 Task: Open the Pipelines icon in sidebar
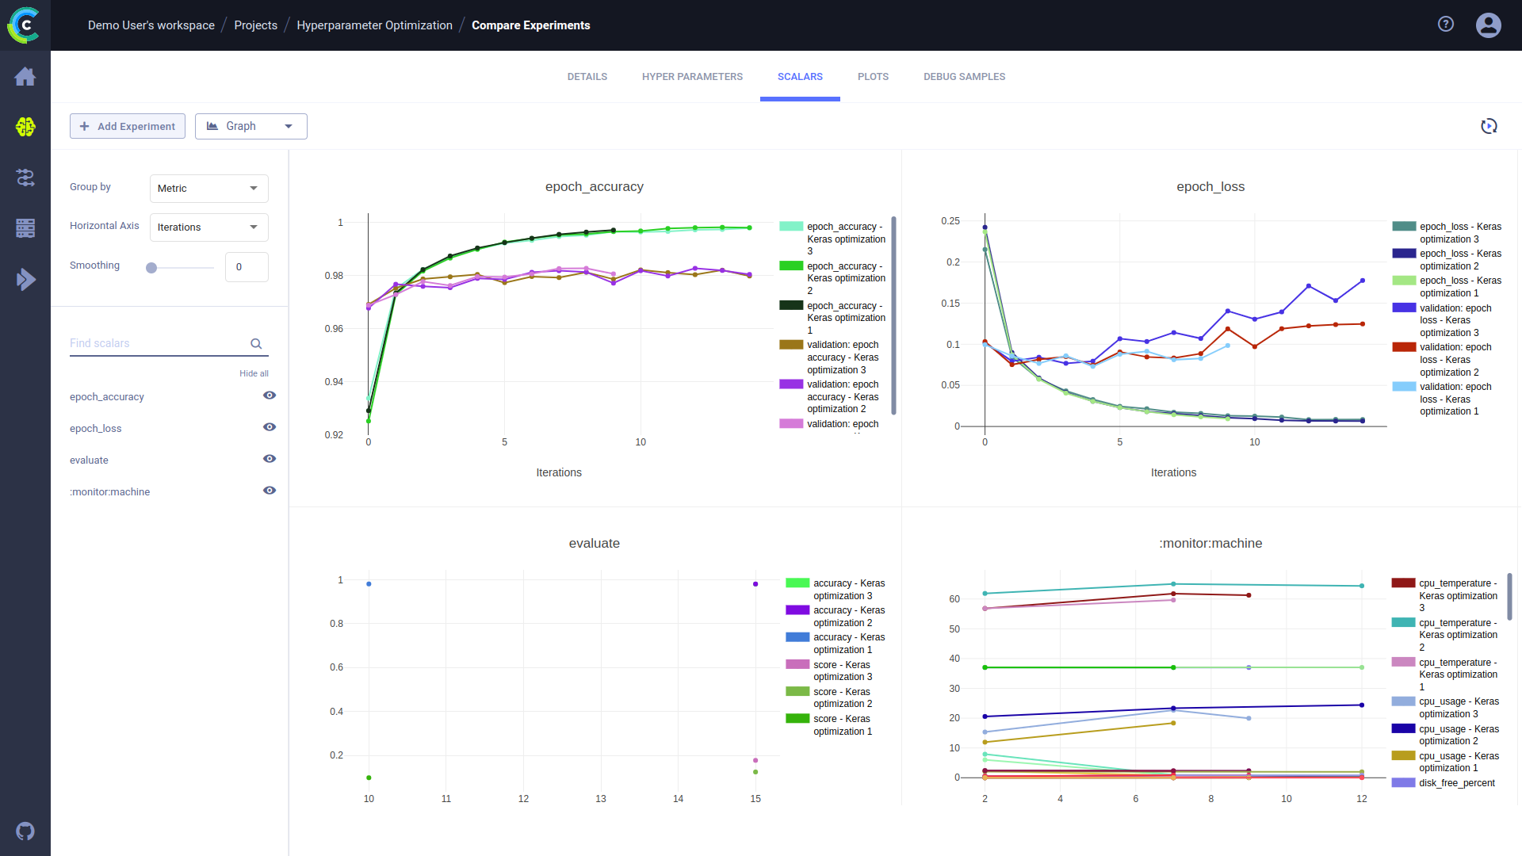coord(25,178)
